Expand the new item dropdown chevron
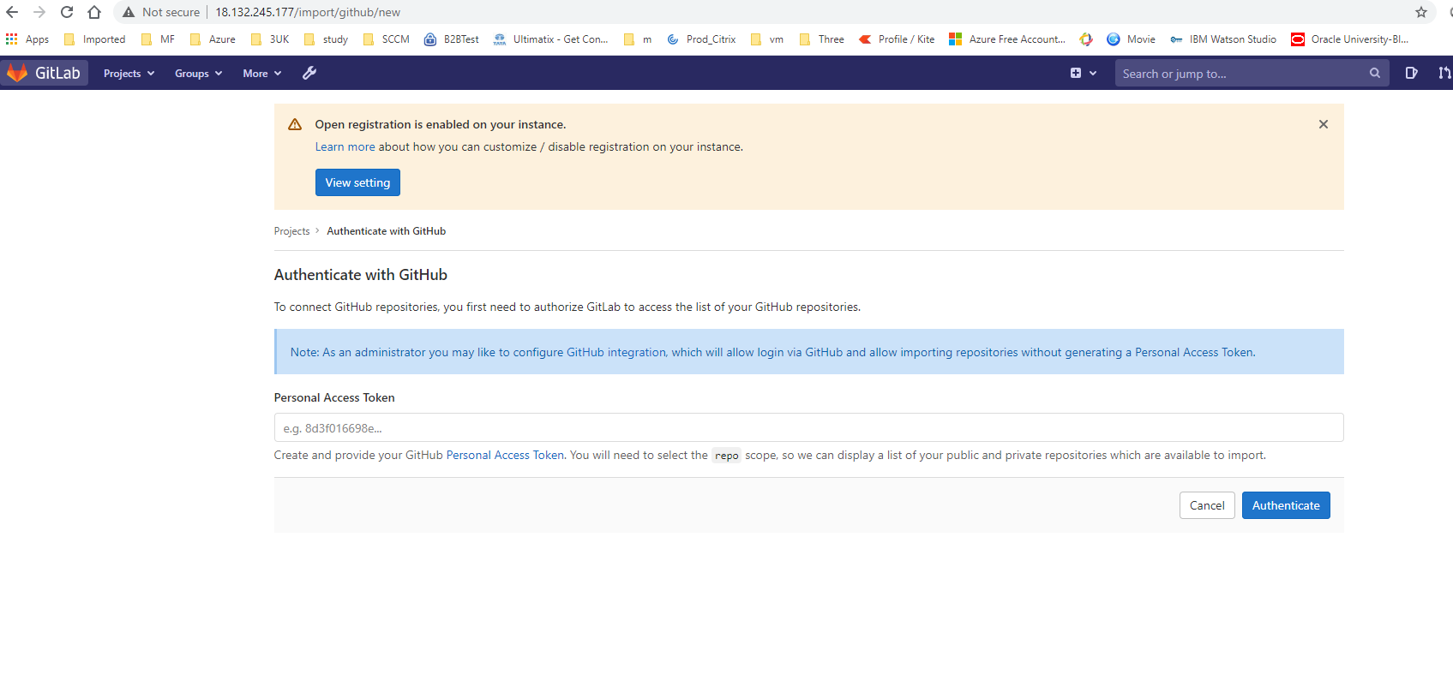Screen dimensions: 1453x674 point(1093,74)
